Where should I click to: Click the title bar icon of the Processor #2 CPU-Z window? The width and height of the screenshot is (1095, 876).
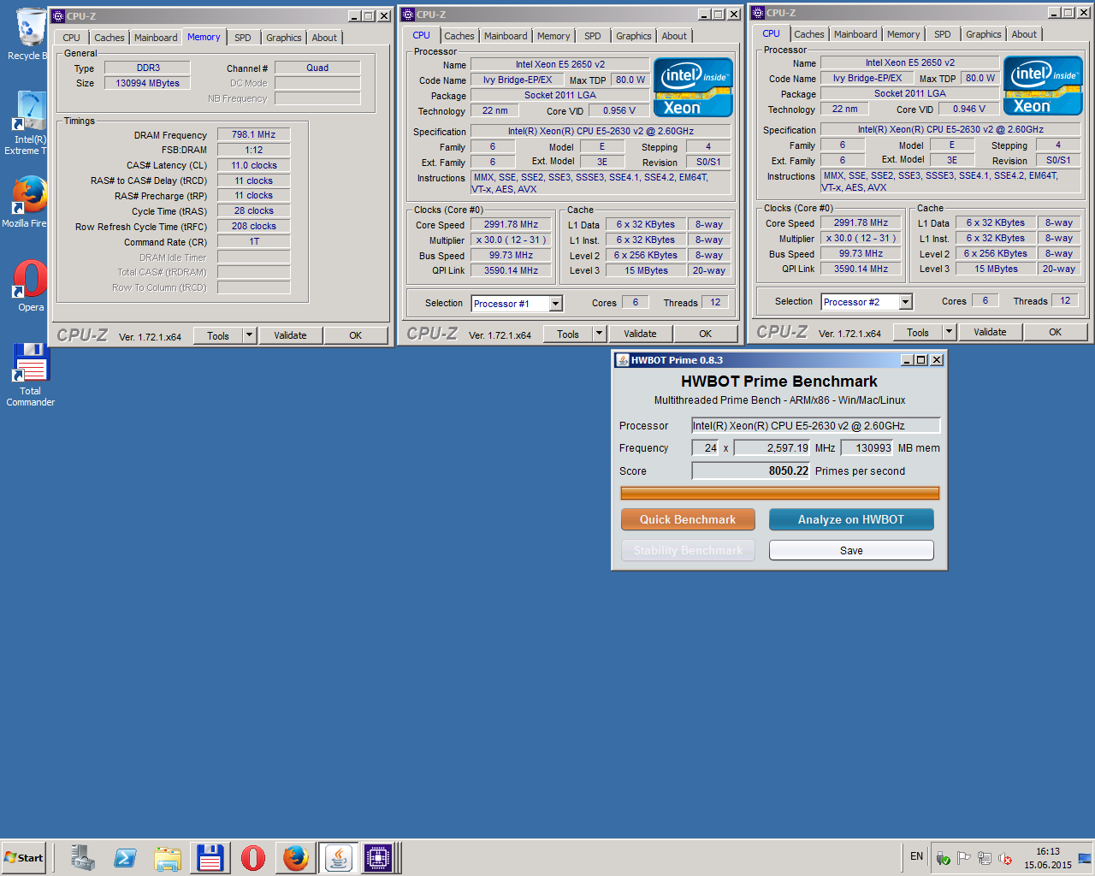click(x=758, y=13)
